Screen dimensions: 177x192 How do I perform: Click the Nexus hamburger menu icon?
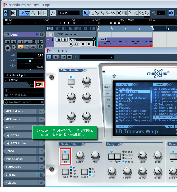[x=104, y=71]
